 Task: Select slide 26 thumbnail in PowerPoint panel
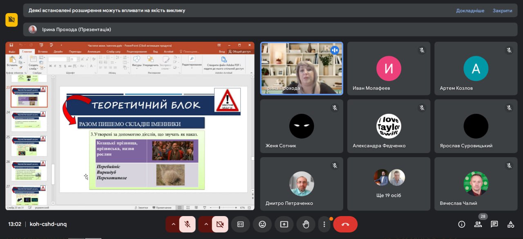coord(29,171)
